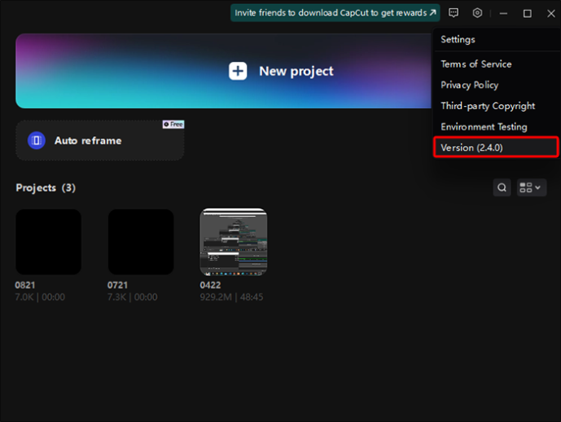The width and height of the screenshot is (561, 422).
Task: Click the plus icon on New project
Action: click(238, 71)
